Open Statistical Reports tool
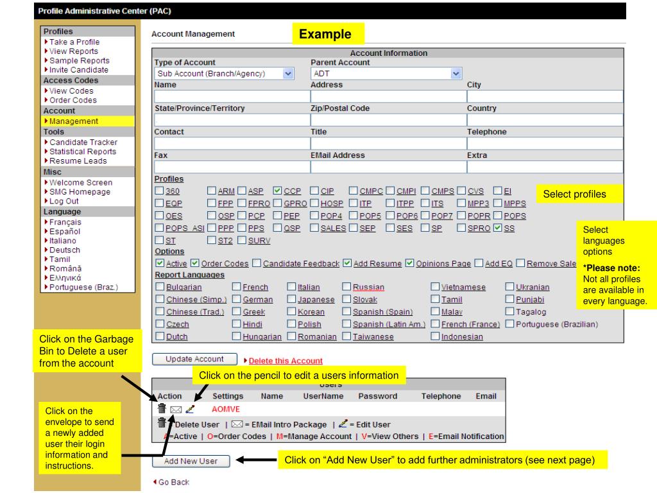The width and height of the screenshot is (657, 493). 83,151
